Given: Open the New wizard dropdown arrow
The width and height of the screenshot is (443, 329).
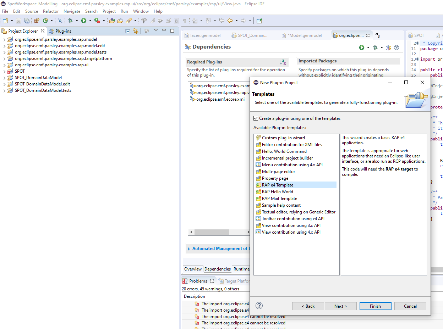Looking at the screenshot, I should pyautogui.click(x=12, y=21).
